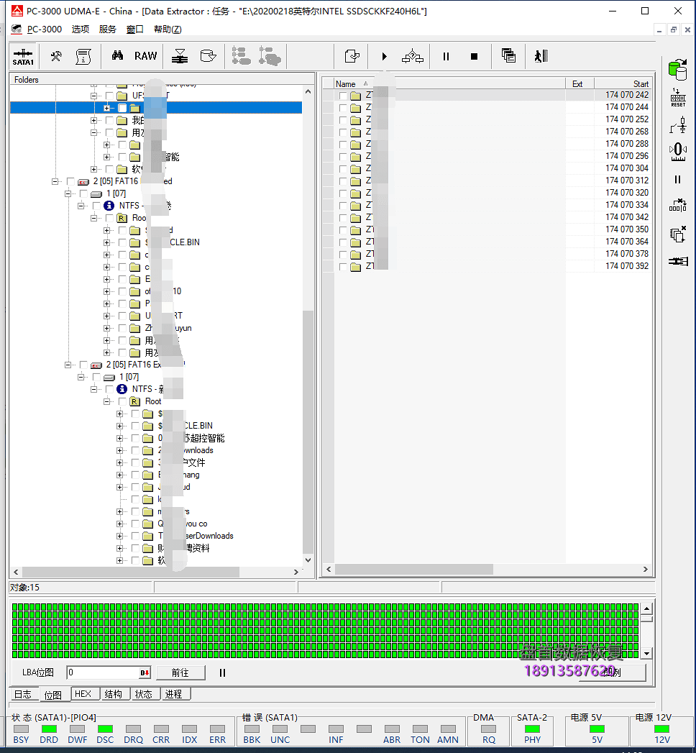Expand the 'you co' folder node
696x753 pixels.
point(119,524)
